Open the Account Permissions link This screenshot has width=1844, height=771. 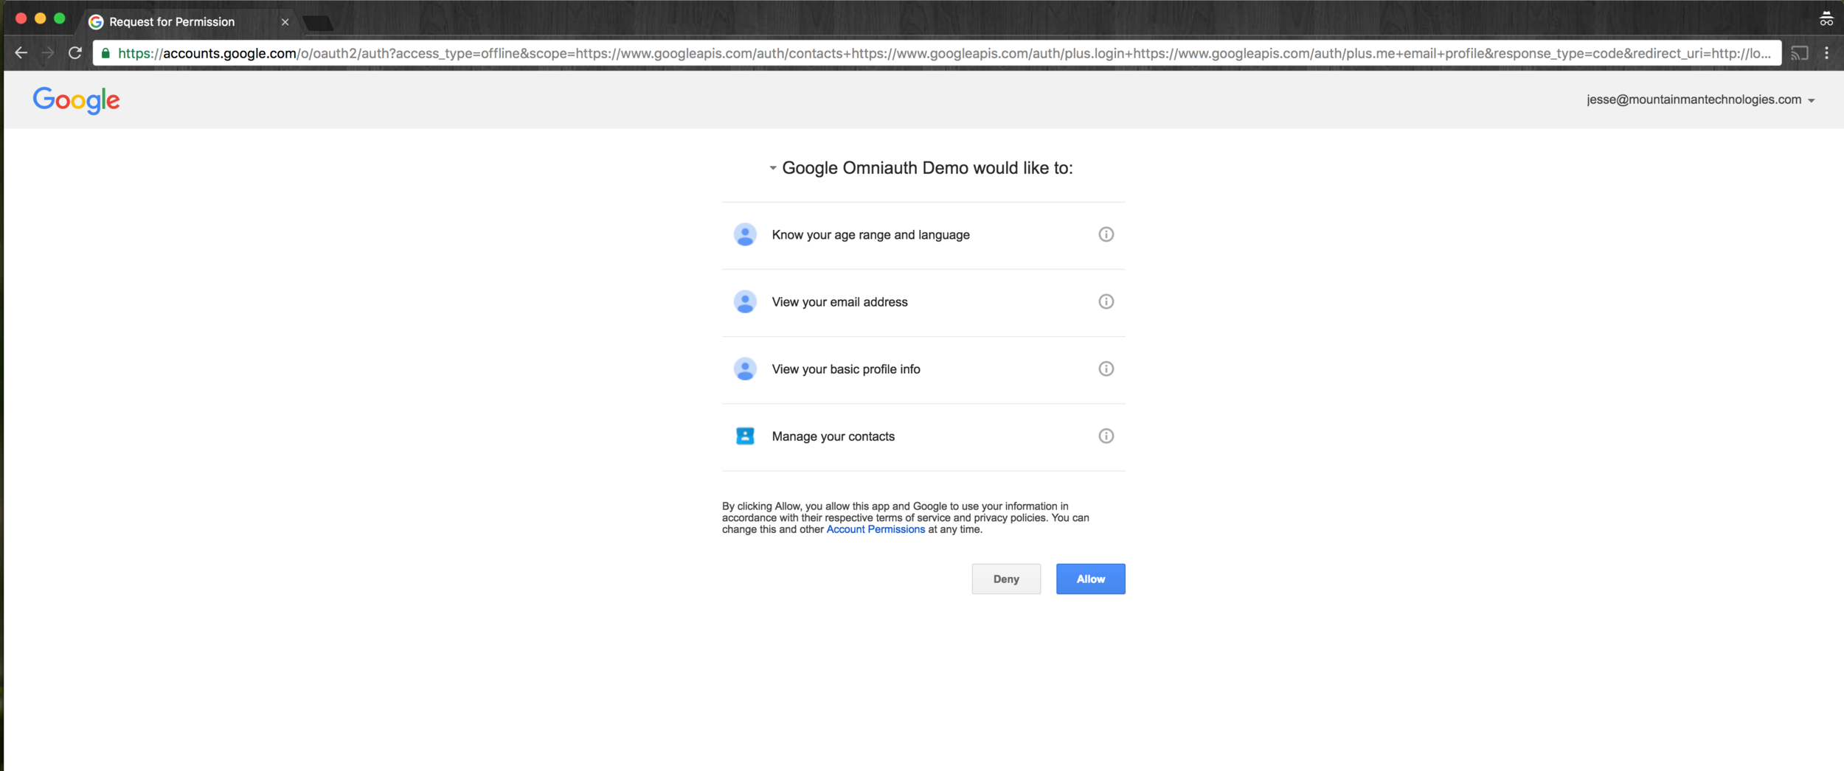(876, 529)
